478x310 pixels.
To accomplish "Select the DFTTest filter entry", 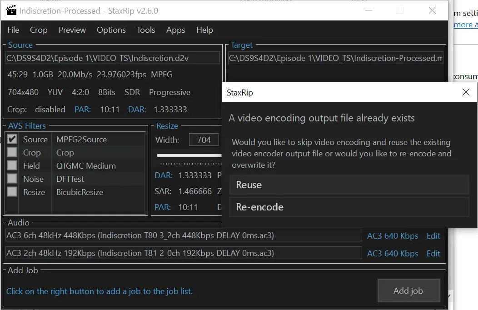I will [70, 179].
